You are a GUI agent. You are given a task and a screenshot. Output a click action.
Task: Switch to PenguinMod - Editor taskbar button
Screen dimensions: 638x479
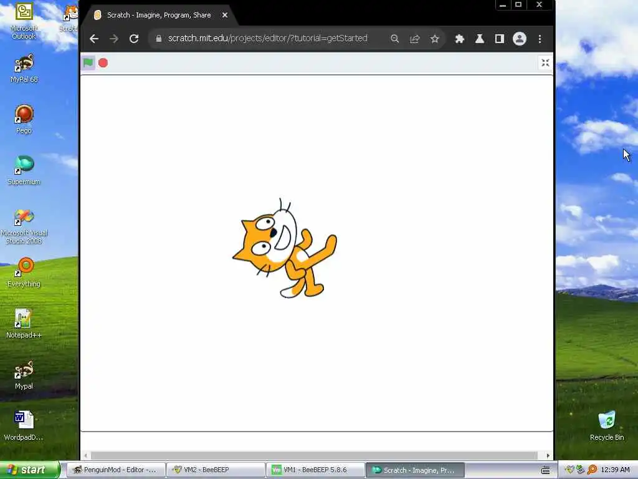115,470
